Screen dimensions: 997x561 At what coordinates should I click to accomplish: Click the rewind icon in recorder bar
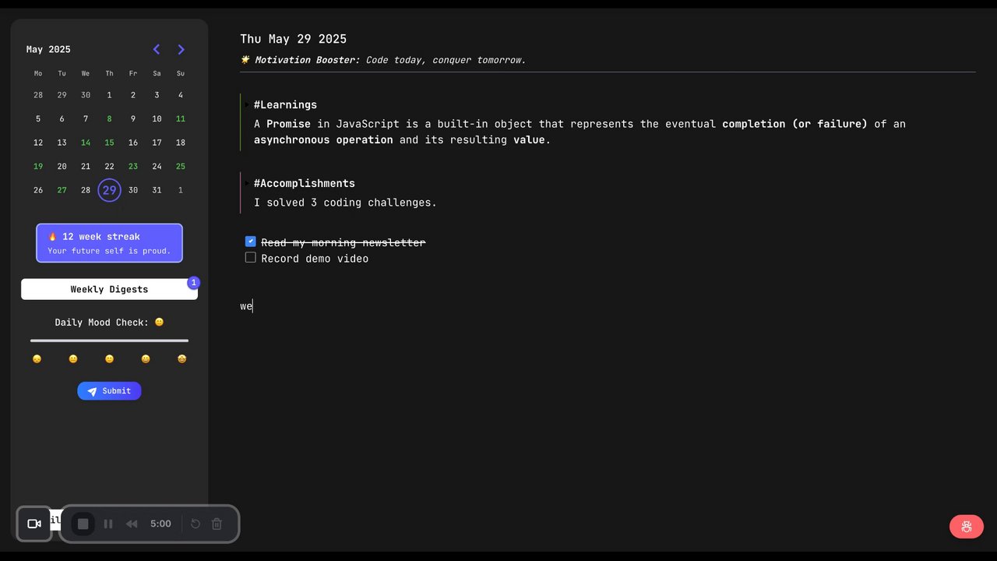pos(132,524)
